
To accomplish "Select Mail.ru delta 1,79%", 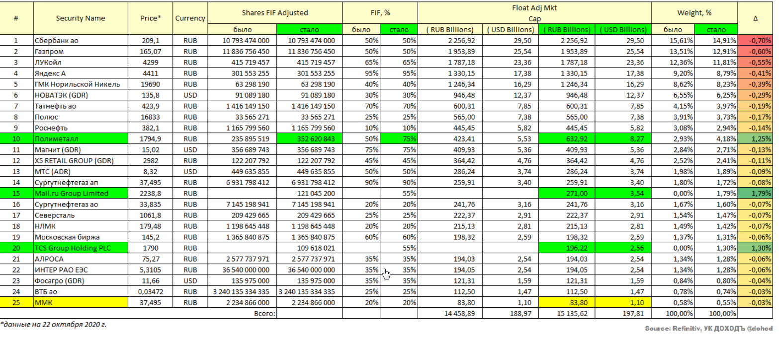I will (x=755, y=193).
